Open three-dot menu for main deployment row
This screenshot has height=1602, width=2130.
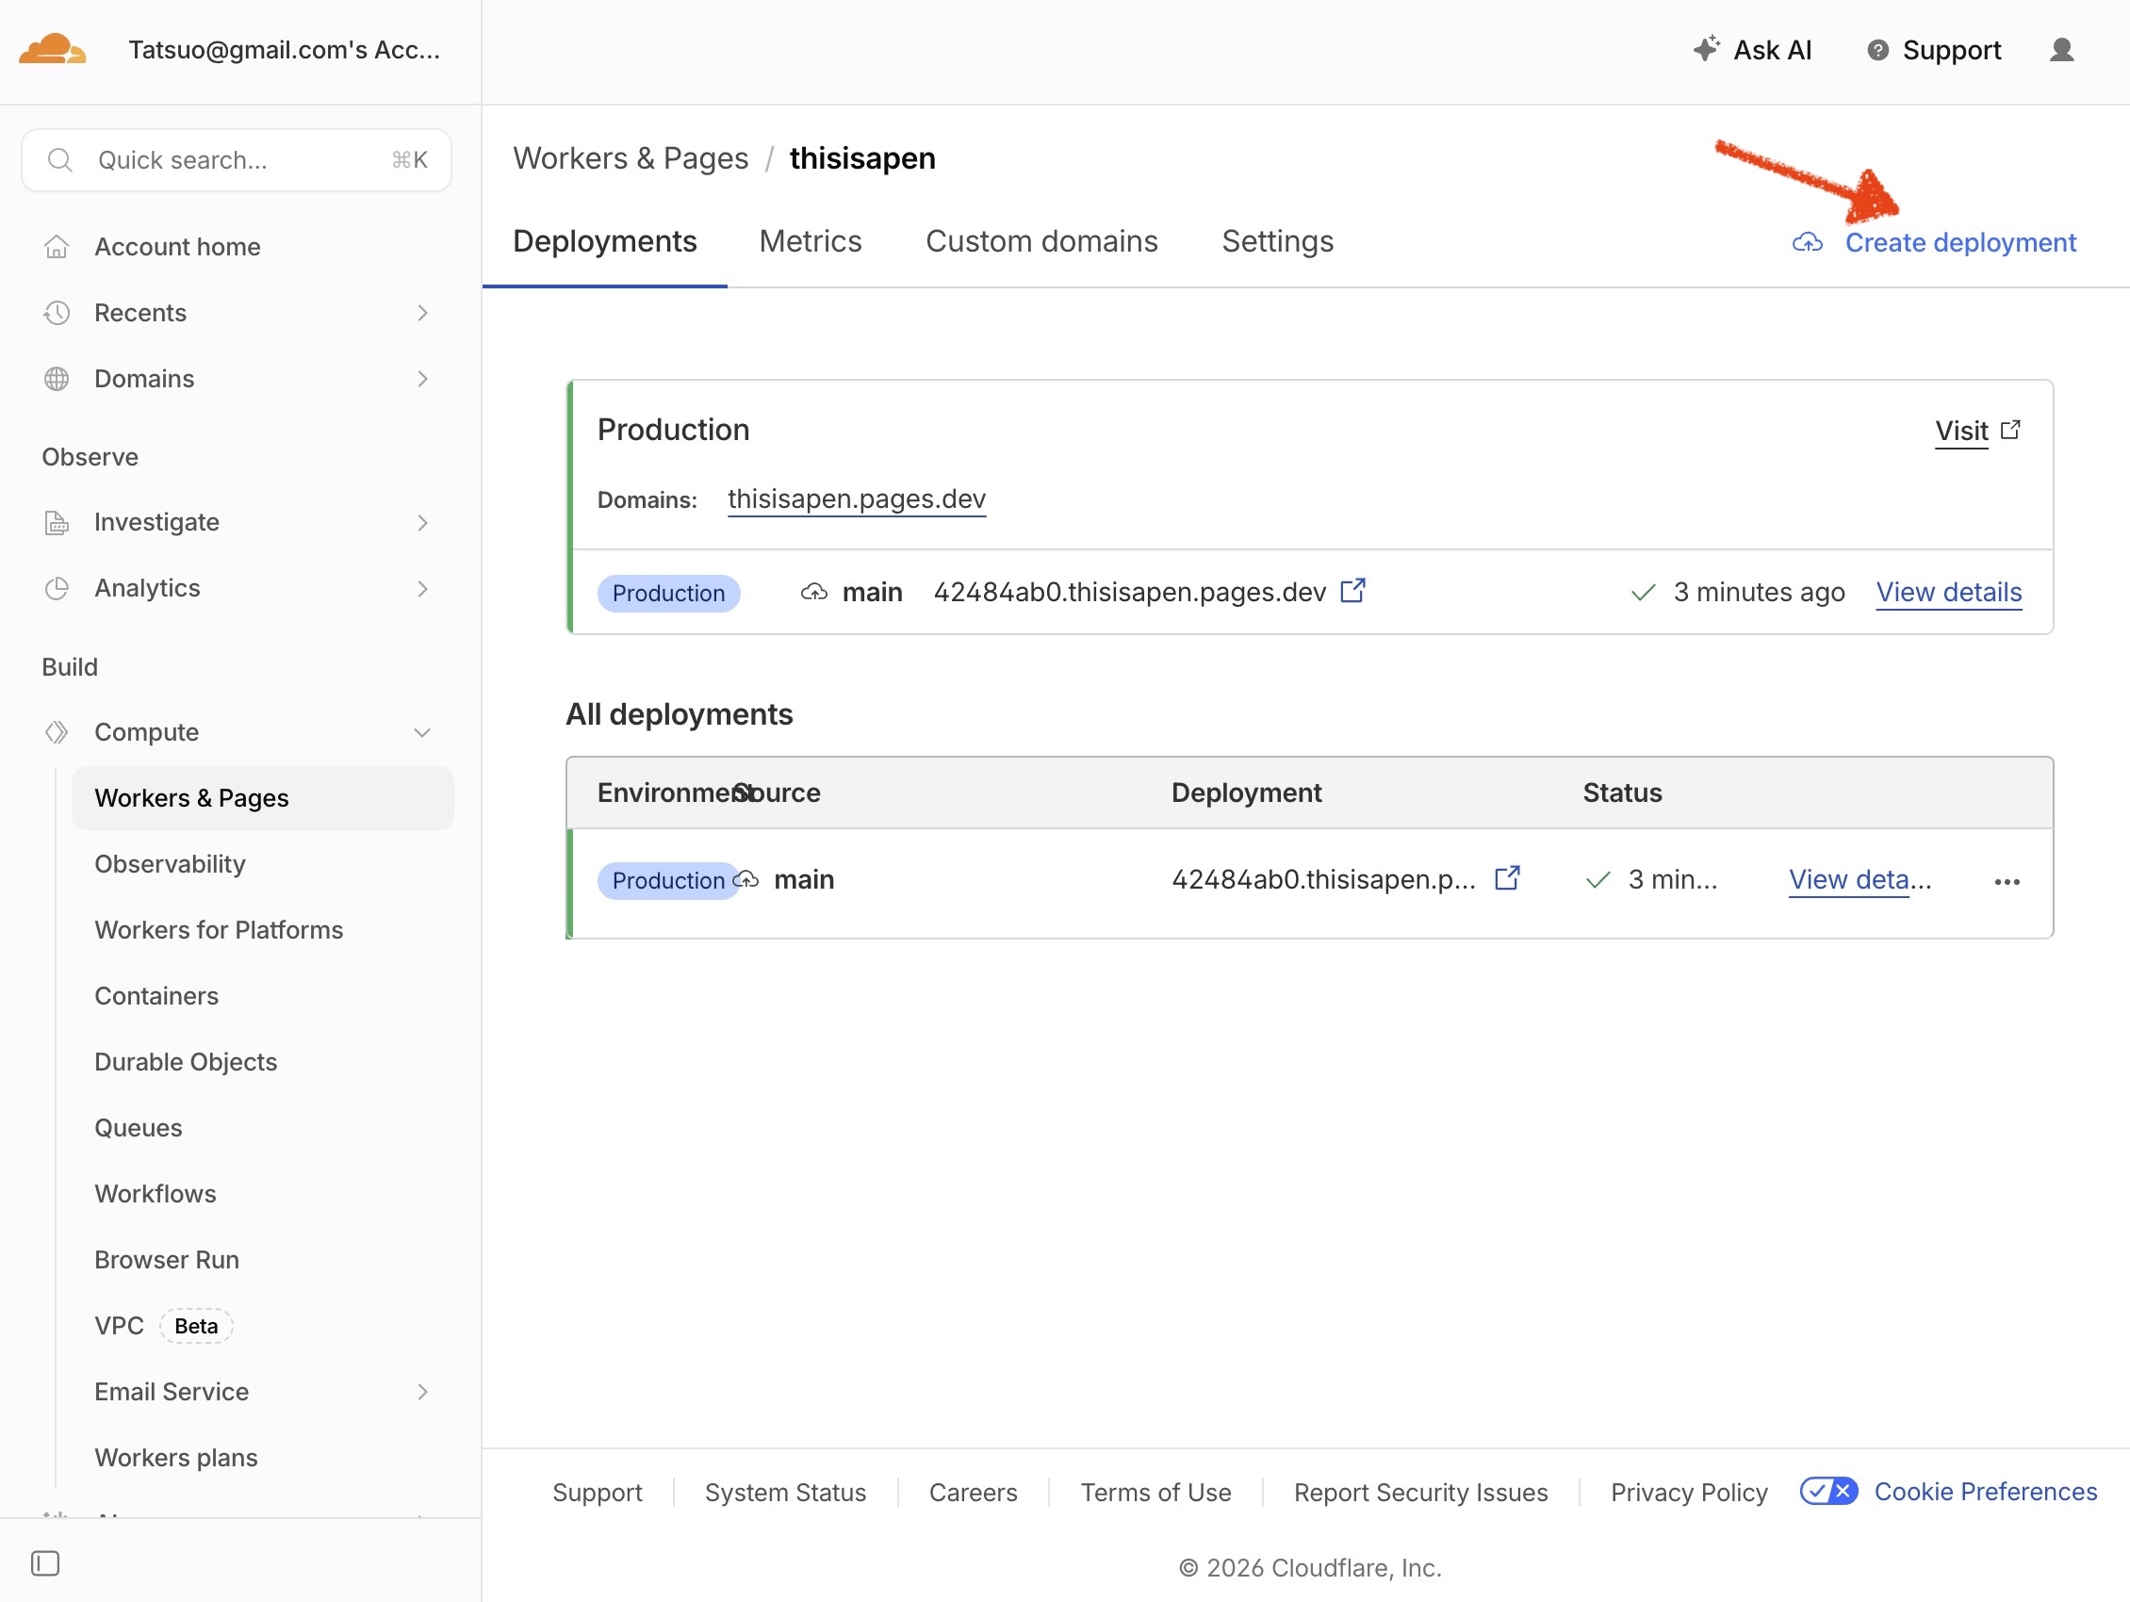click(x=2007, y=882)
